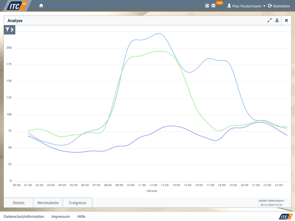Select the Details tab
The image size is (295, 221).
(18, 203)
